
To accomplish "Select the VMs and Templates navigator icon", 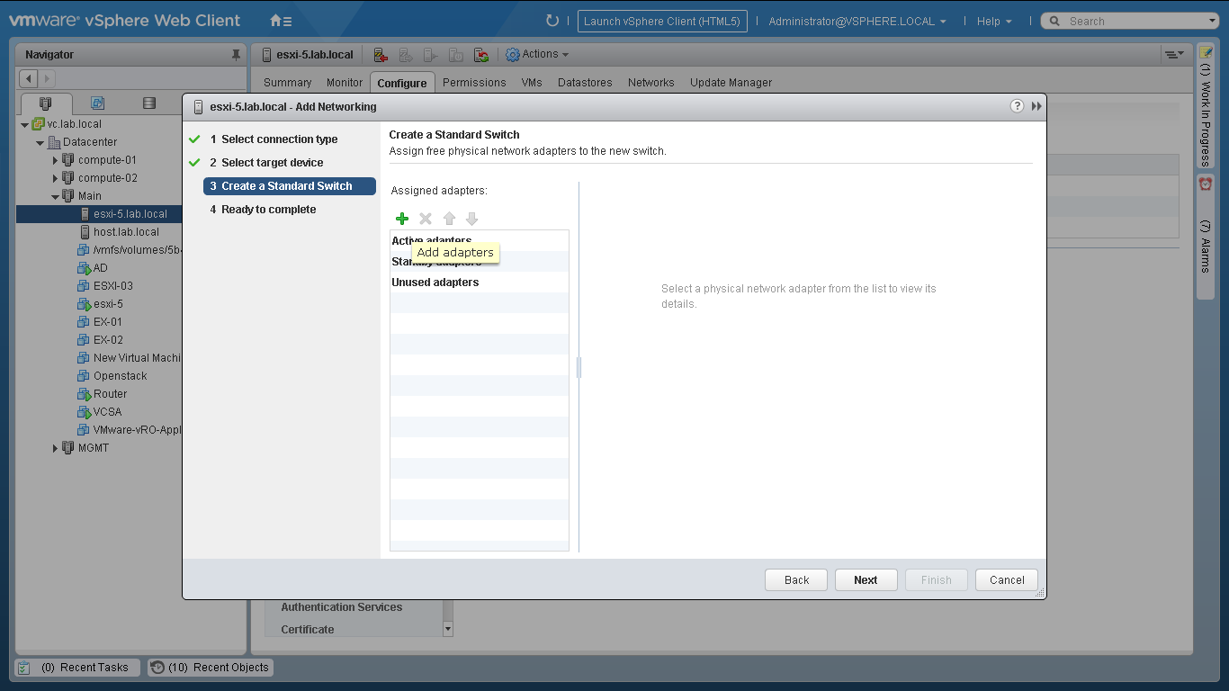I will (x=97, y=103).
